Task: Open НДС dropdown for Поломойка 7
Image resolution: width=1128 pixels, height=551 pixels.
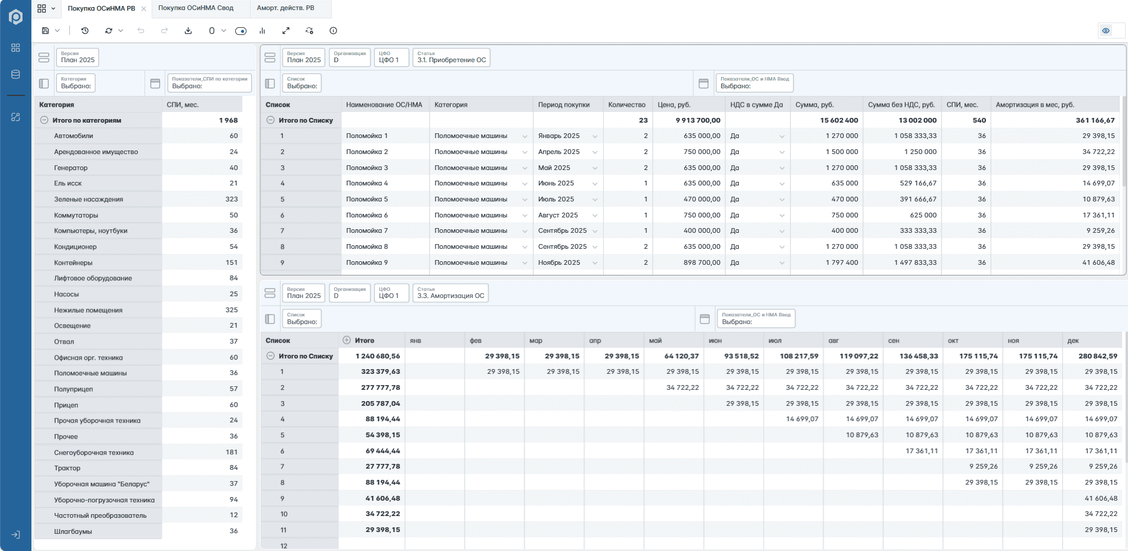Action: click(x=782, y=231)
